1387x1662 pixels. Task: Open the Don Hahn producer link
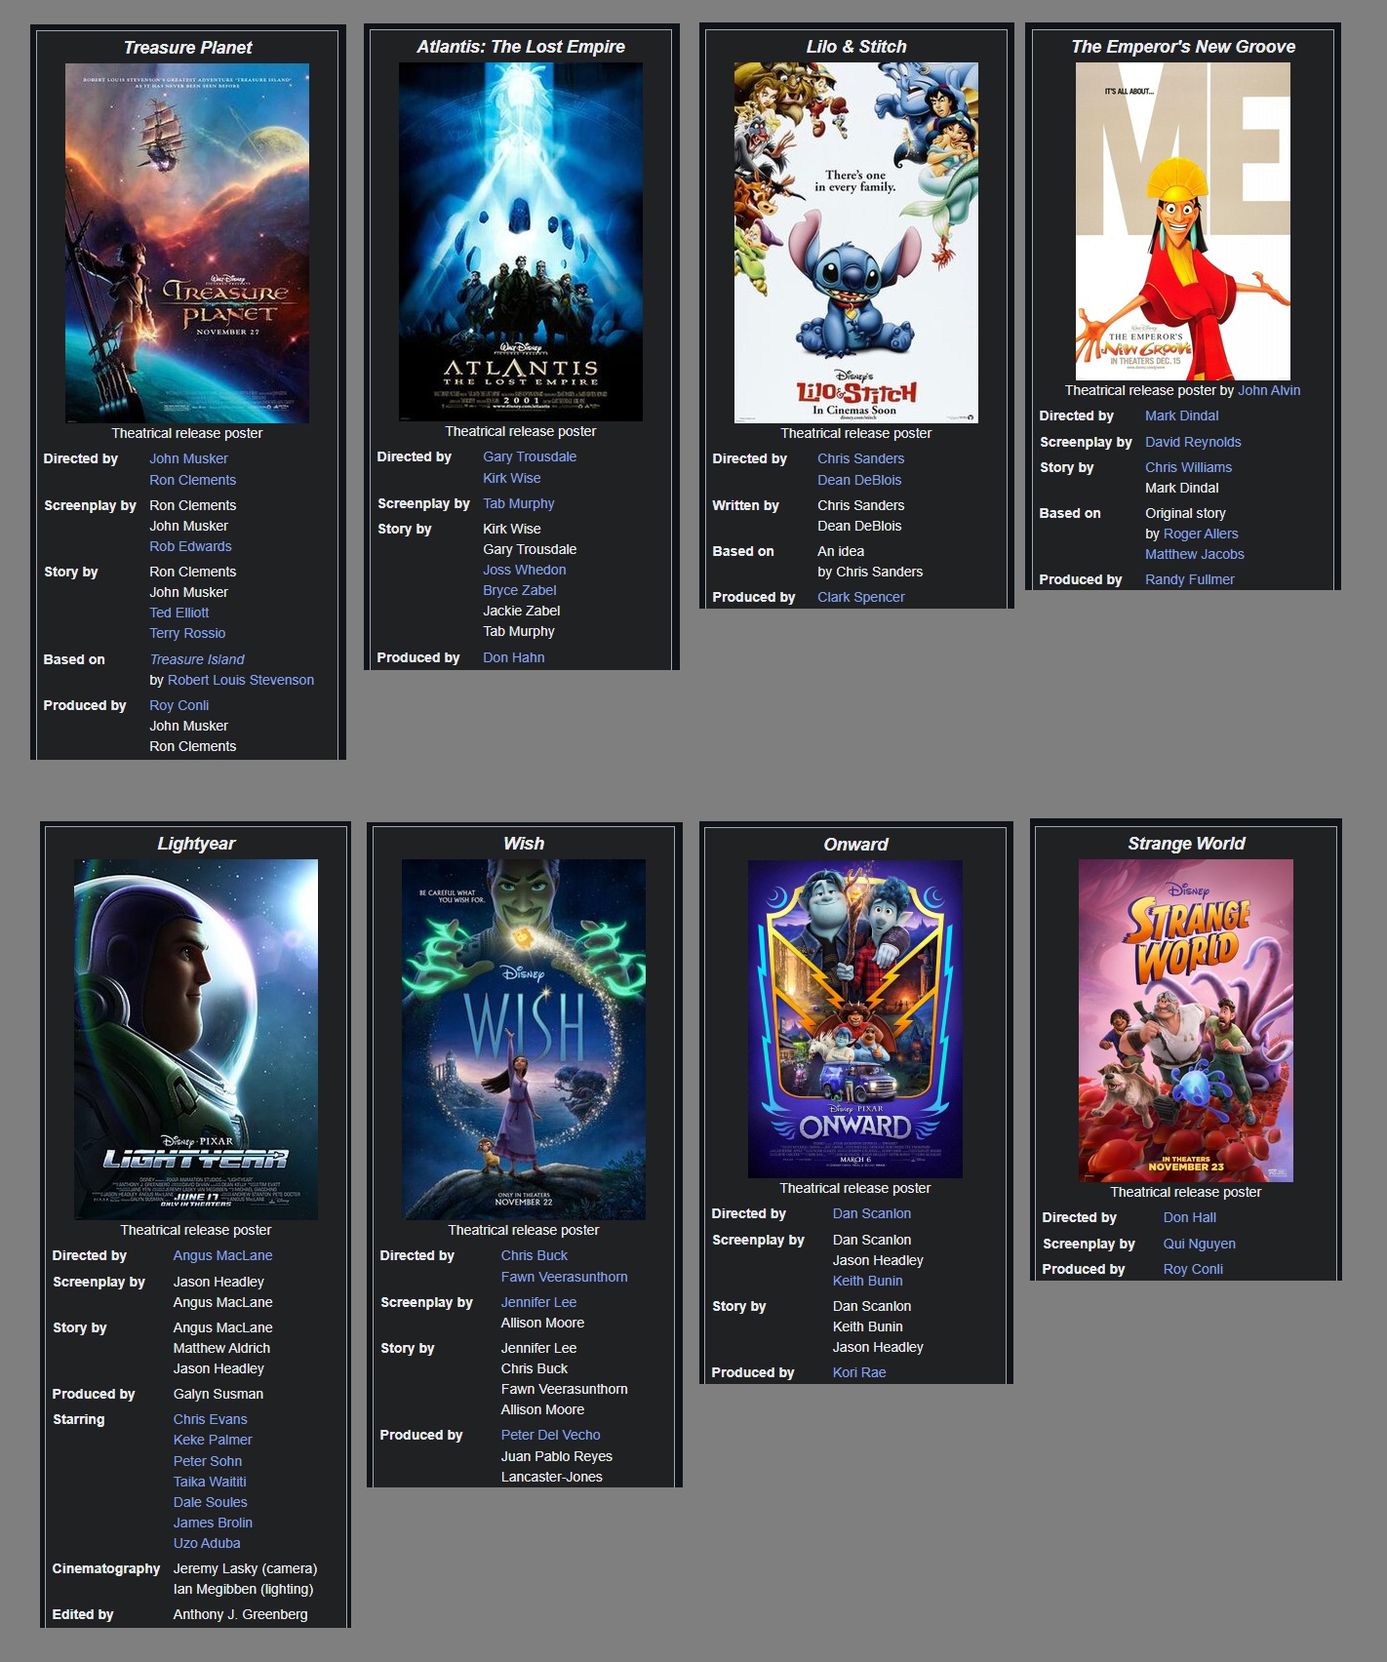pyautogui.click(x=513, y=657)
